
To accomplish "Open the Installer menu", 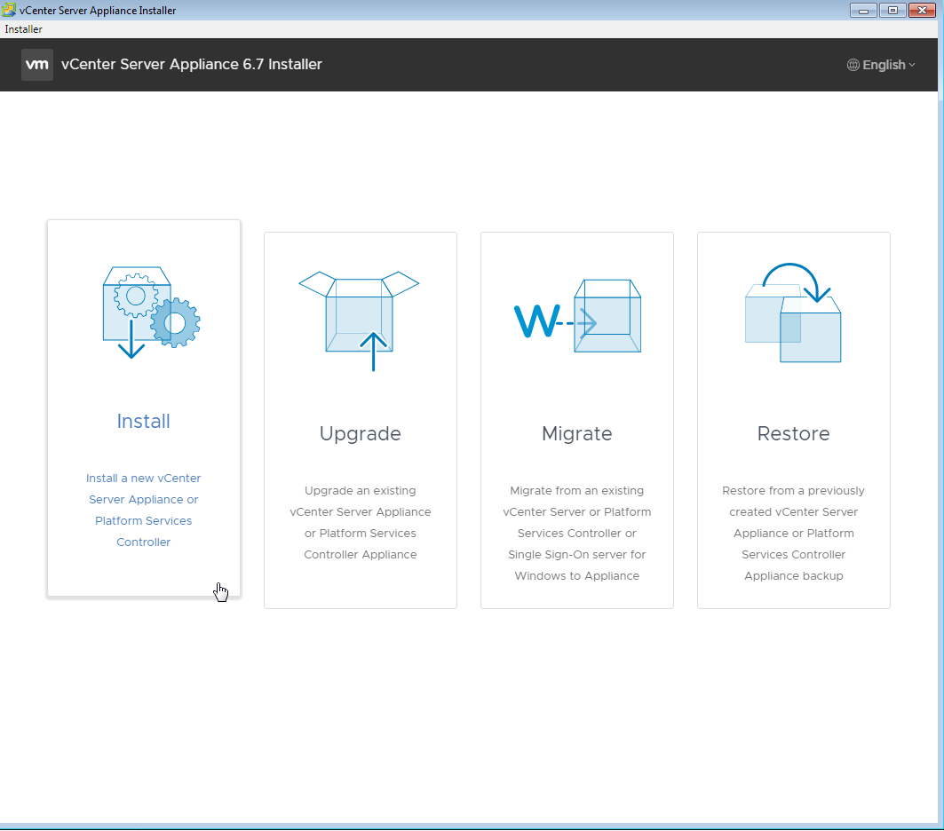I will click(23, 29).
